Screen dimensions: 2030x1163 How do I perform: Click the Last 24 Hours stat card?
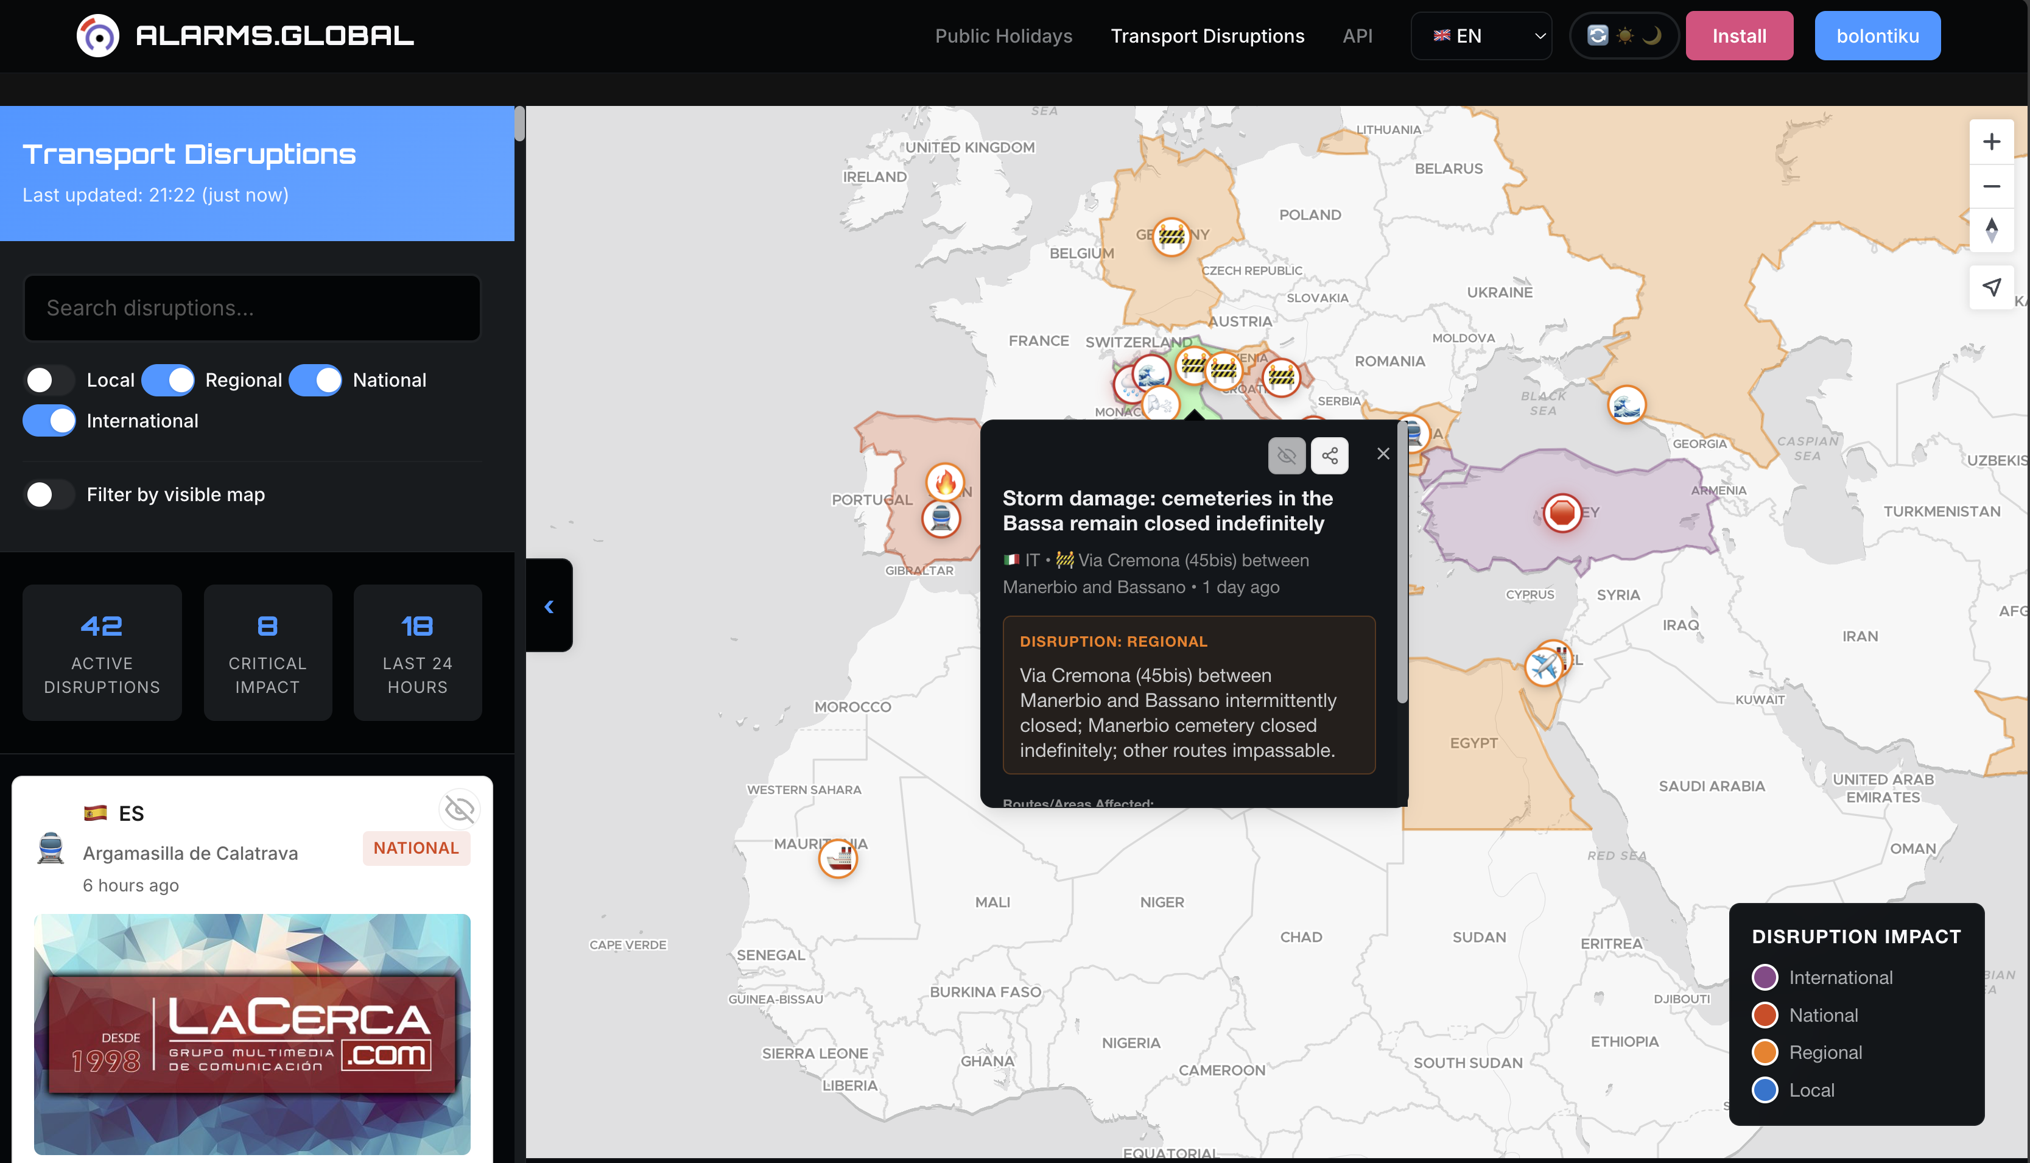point(417,653)
